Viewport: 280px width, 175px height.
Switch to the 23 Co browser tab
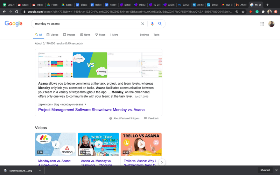(x=183, y=5)
